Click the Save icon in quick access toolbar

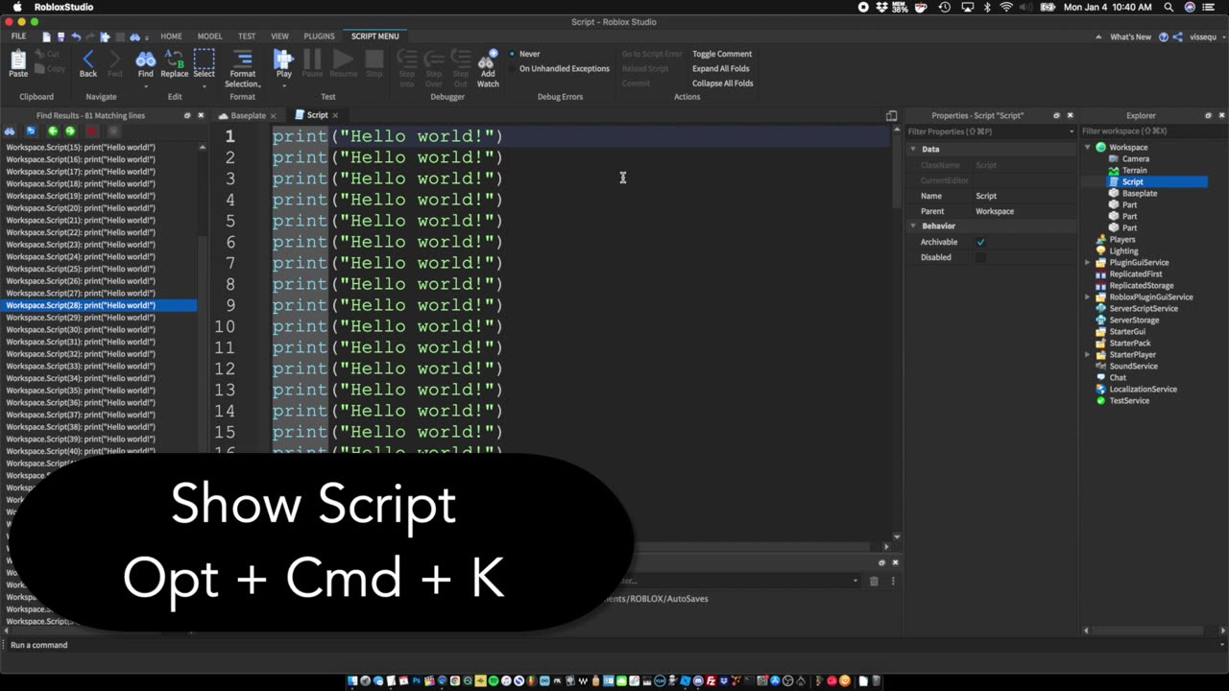[60, 36]
